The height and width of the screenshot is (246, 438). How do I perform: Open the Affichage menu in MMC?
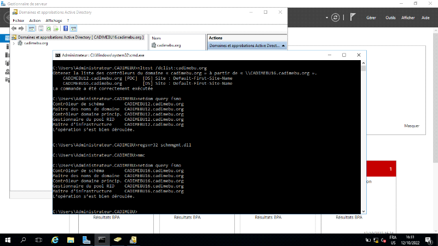click(54, 20)
